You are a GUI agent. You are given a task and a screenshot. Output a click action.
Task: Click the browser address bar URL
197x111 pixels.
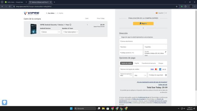pyautogui.click(x=34, y=6)
